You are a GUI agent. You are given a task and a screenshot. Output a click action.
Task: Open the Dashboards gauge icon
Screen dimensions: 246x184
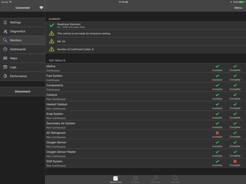pyautogui.click(x=5, y=49)
